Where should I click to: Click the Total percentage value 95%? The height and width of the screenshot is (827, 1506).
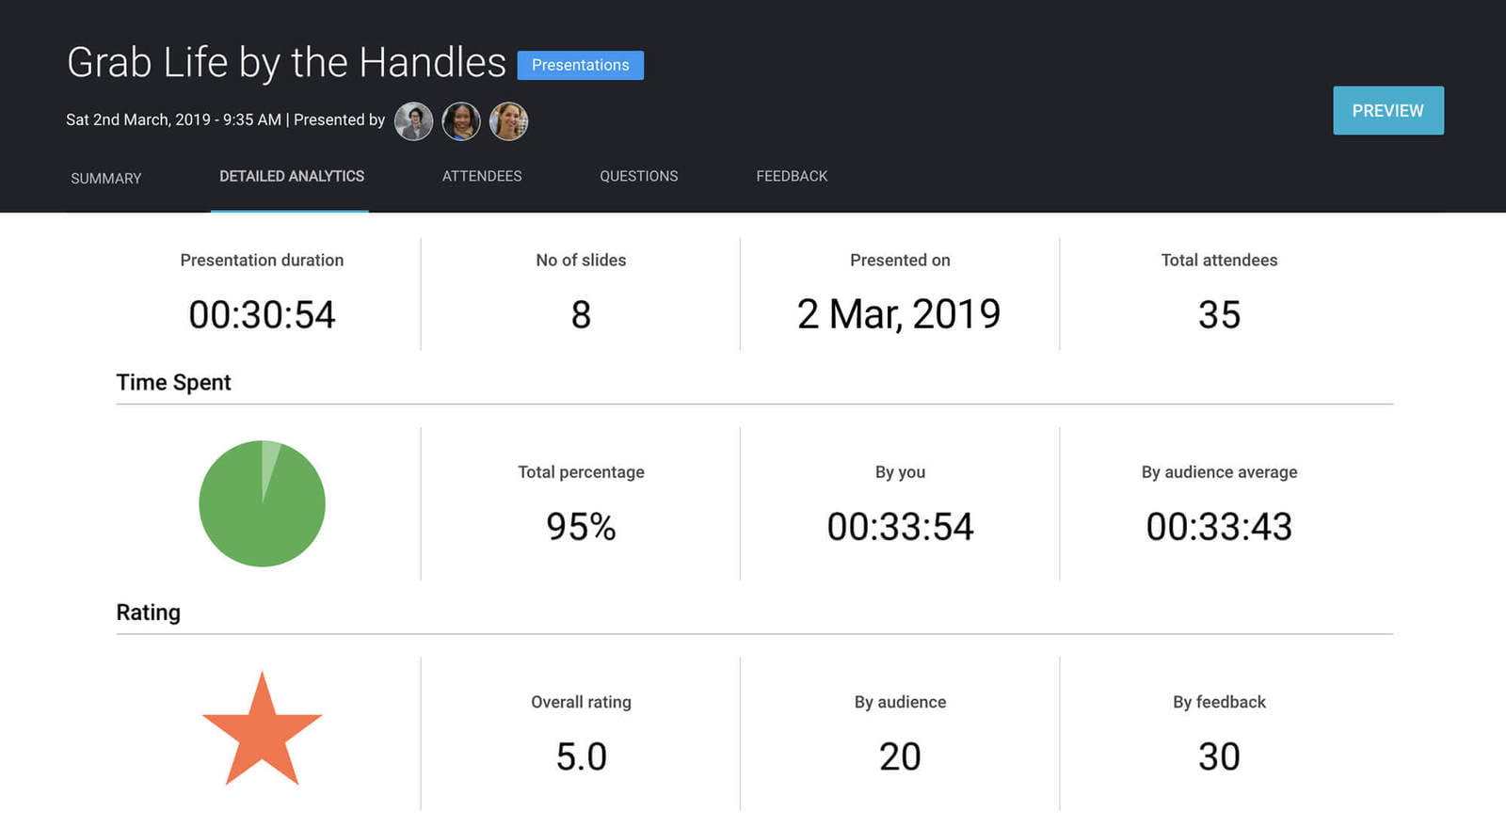581,527
